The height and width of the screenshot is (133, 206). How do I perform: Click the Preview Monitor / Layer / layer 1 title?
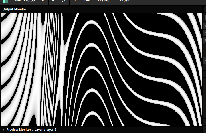pyautogui.click(x=31, y=130)
